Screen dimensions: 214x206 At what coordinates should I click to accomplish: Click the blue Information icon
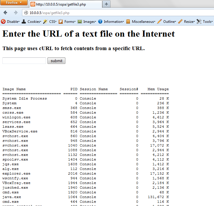(100, 21)
